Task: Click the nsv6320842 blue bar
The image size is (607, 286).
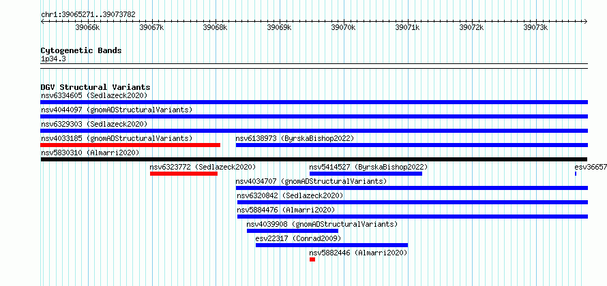Action: click(x=413, y=202)
